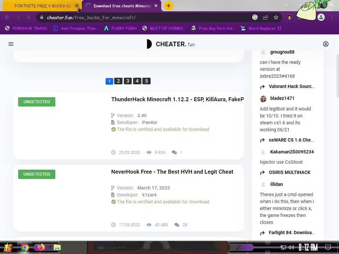The height and width of the screenshot is (254, 339).
Task: Open Word Replacer II bookmark
Action: coord(261,28)
